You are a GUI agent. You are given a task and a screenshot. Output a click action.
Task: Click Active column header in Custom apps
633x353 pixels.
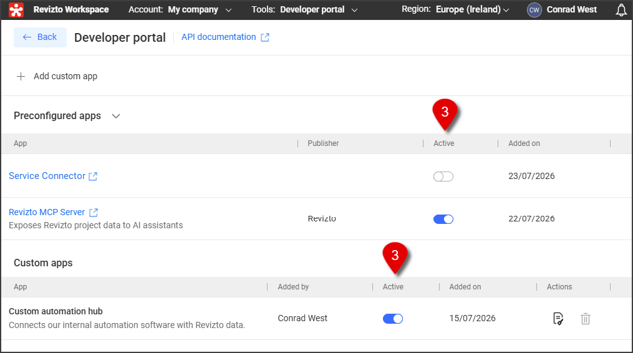pos(393,287)
